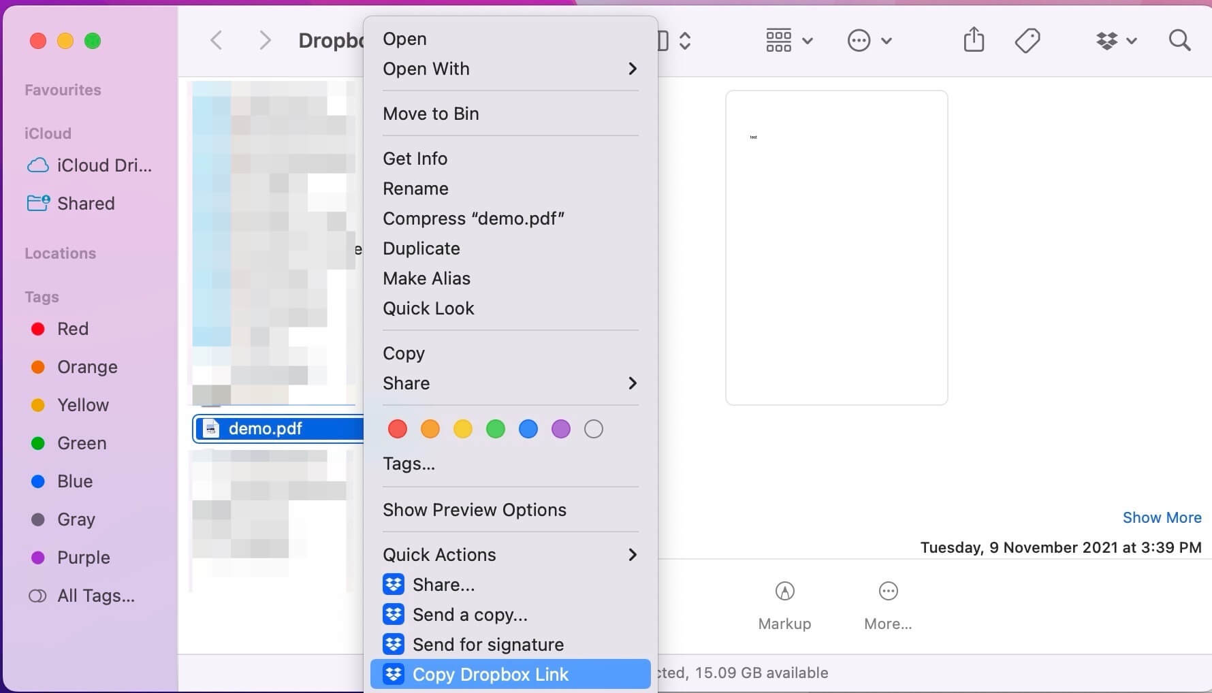Expand the Open With submenu
The height and width of the screenshot is (693, 1212).
tap(511, 69)
